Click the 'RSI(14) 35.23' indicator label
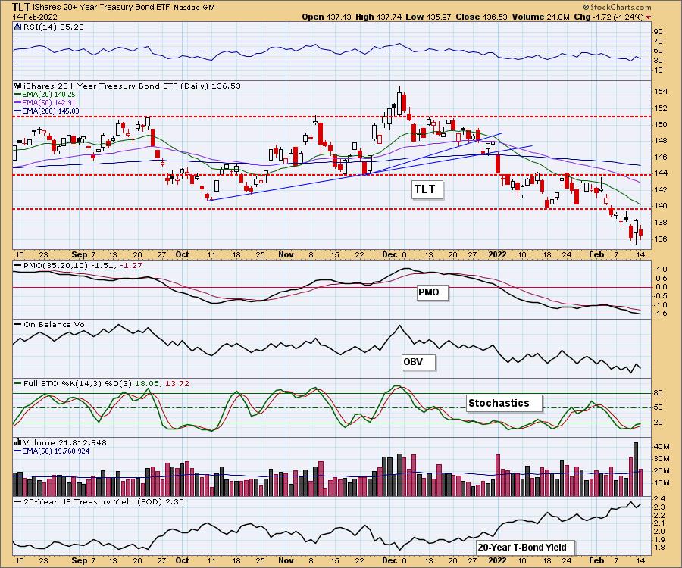 click(53, 27)
